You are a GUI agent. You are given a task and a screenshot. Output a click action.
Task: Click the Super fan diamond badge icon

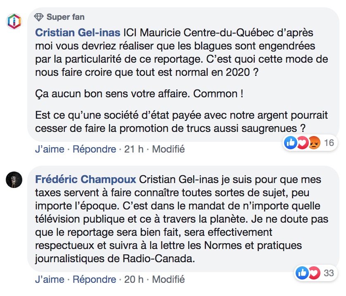pos(39,17)
